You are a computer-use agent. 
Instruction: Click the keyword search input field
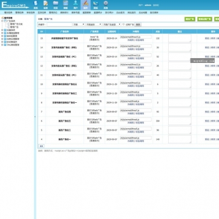pos(59,24)
